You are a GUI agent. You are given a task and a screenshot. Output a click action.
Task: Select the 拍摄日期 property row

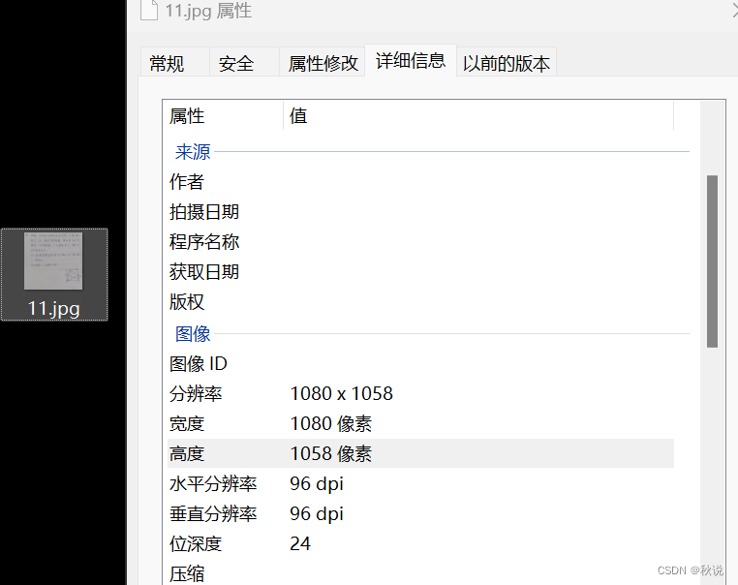420,212
